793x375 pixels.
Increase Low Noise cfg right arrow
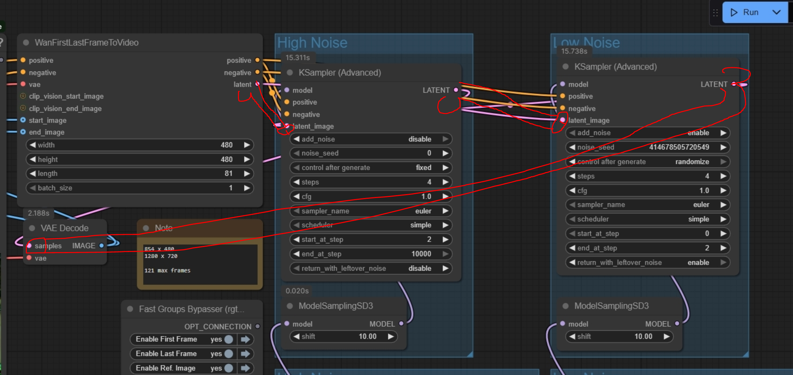[x=723, y=191]
